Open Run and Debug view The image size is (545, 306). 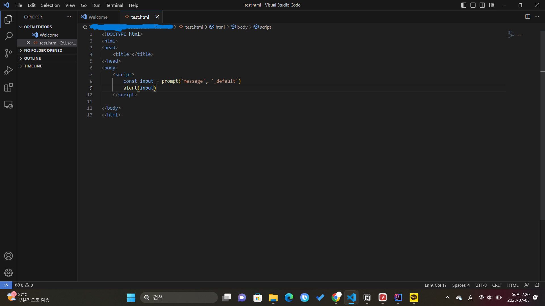[x=9, y=70]
